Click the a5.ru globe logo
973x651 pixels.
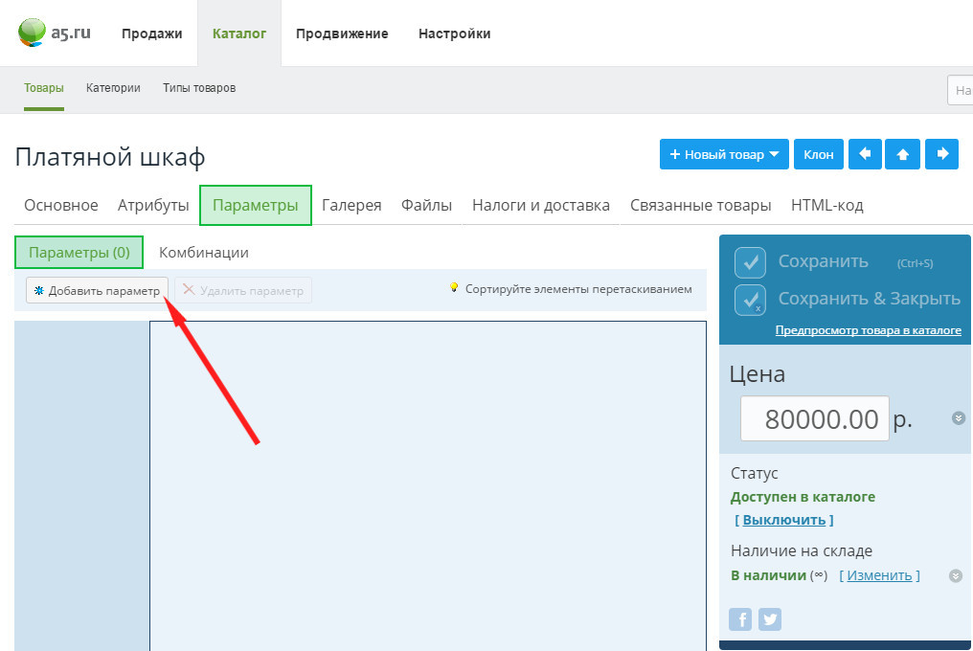[33, 33]
